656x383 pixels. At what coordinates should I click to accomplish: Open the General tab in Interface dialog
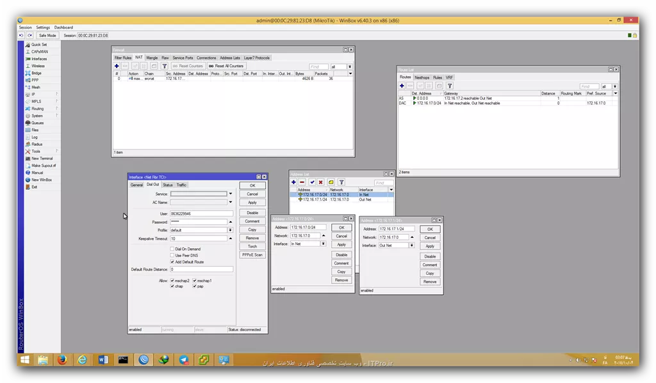click(136, 185)
